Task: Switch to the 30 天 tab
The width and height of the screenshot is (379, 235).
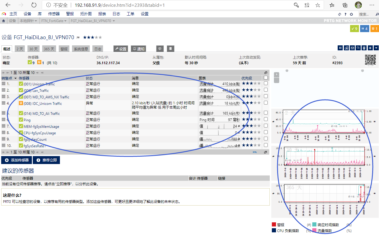Action: (33, 49)
